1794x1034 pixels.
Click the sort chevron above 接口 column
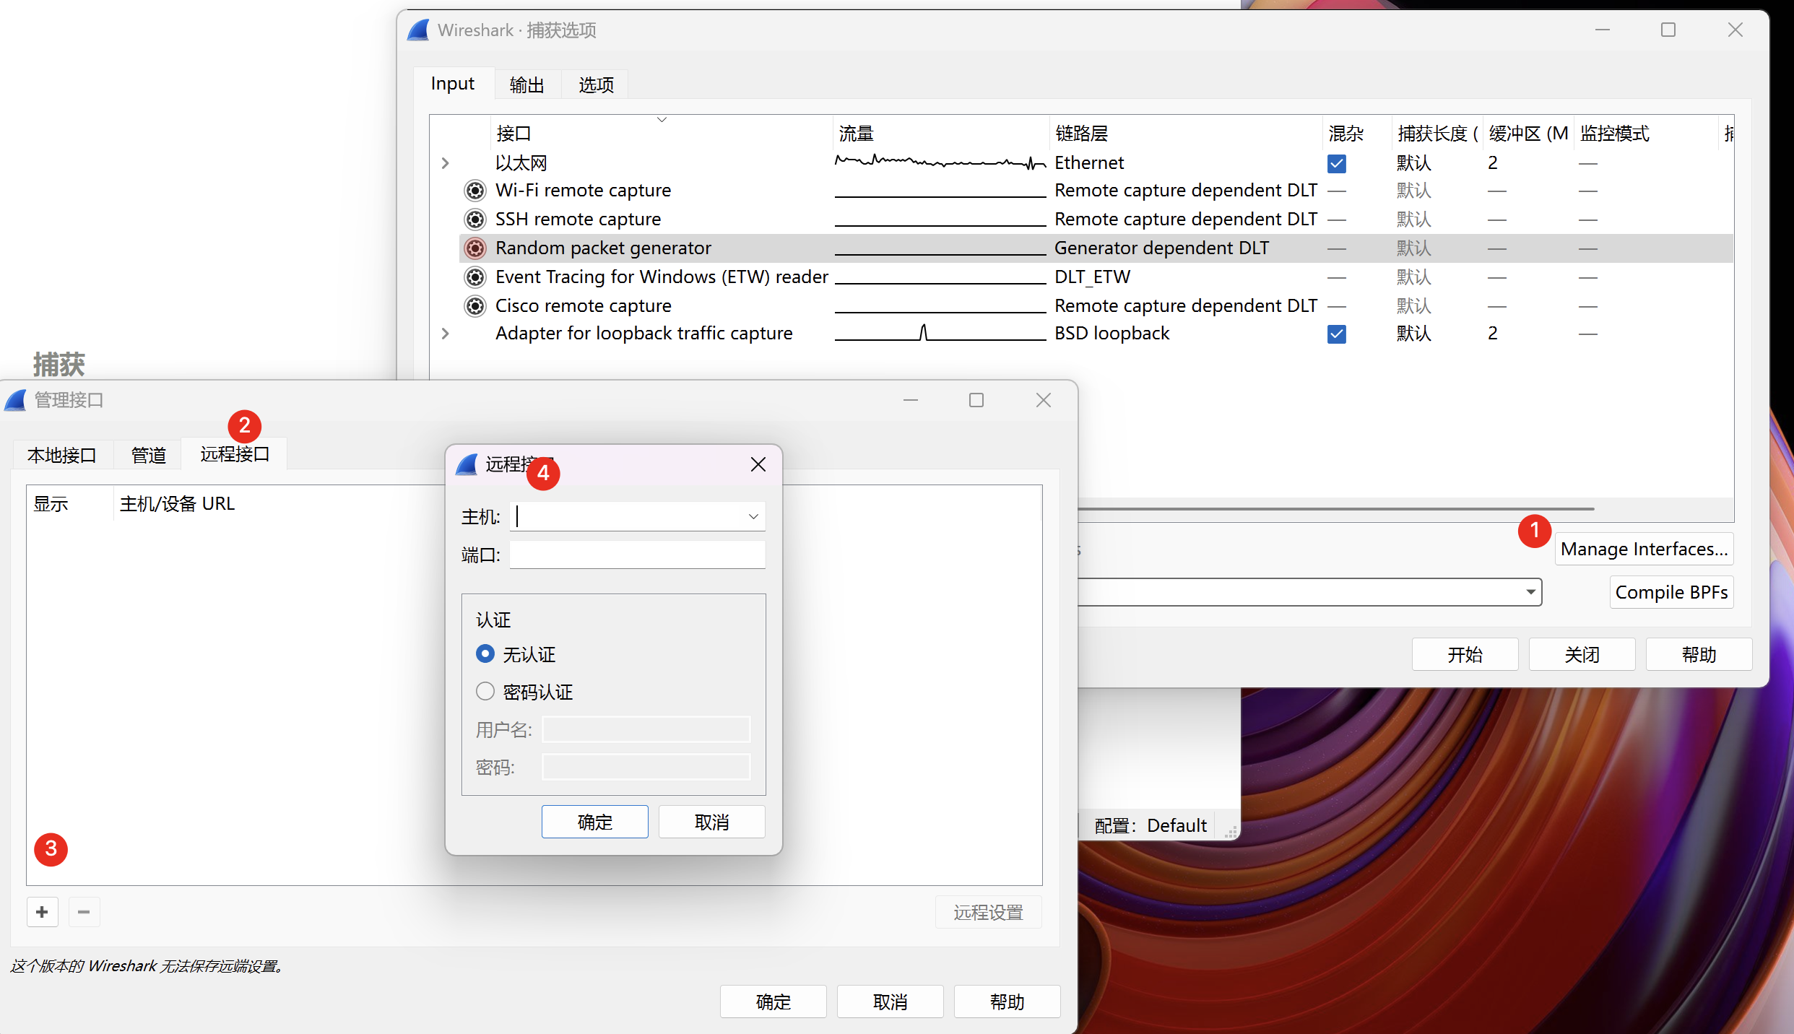(x=662, y=120)
